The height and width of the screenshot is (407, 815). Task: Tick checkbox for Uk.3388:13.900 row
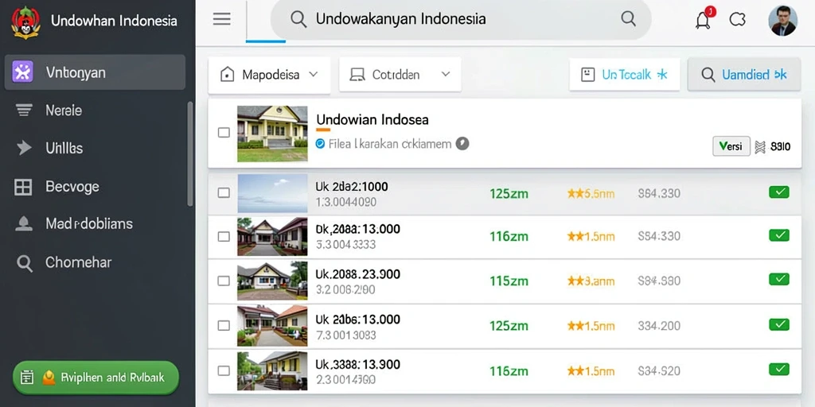[224, 370]
